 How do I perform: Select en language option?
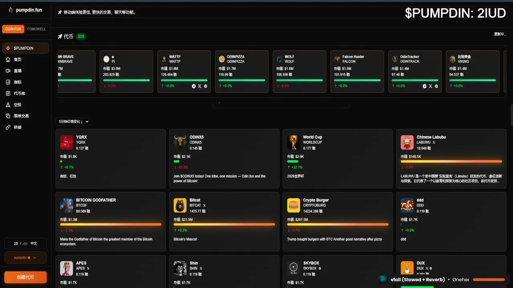point(25,243)
